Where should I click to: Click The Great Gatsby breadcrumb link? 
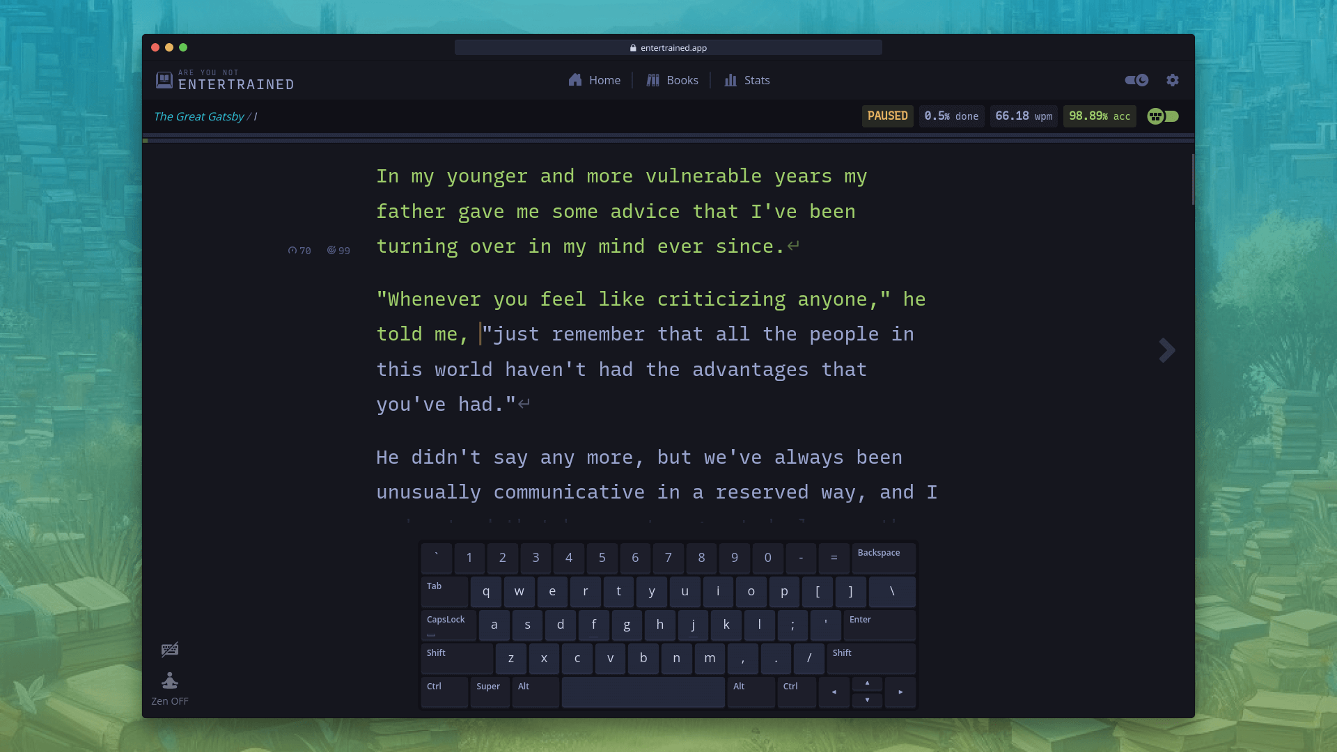[x=198, y=116]
